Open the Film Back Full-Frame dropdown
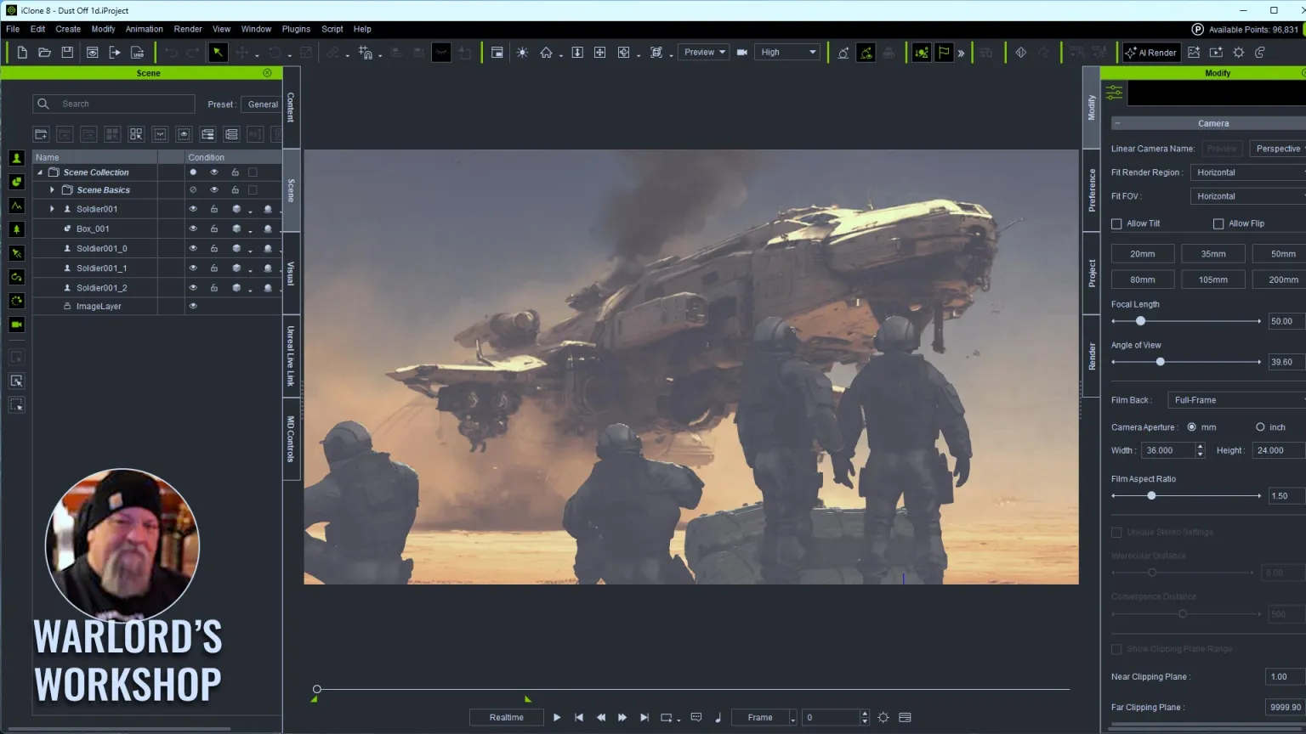Image resolution: width=1306 pixels, height=734 pixels. (1236, 400)
